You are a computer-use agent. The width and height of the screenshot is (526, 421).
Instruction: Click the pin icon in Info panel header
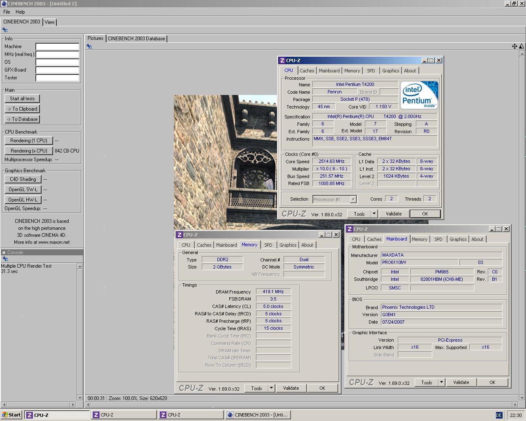click(x=5, y=30)
